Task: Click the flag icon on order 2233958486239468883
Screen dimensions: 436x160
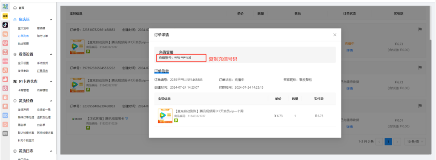Action: point(420,106)
